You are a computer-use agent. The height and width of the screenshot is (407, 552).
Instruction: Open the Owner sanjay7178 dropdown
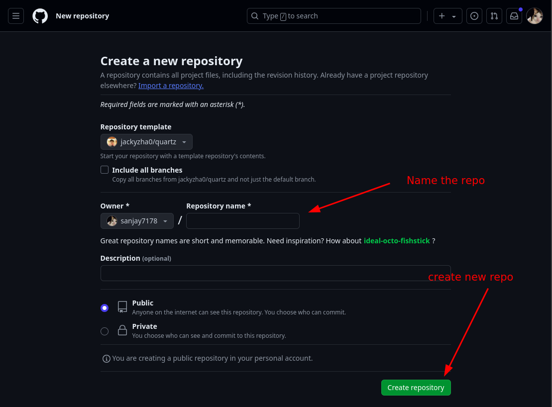pos(137,221)
